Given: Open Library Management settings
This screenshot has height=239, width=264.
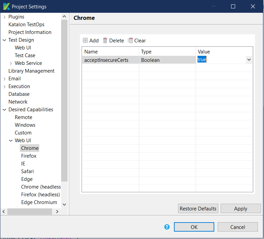Looking at the screenshot, I should click(x=32, y=71).
